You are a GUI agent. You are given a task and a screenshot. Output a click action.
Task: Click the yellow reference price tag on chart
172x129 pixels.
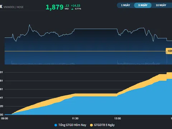click(x=169, y=51)
